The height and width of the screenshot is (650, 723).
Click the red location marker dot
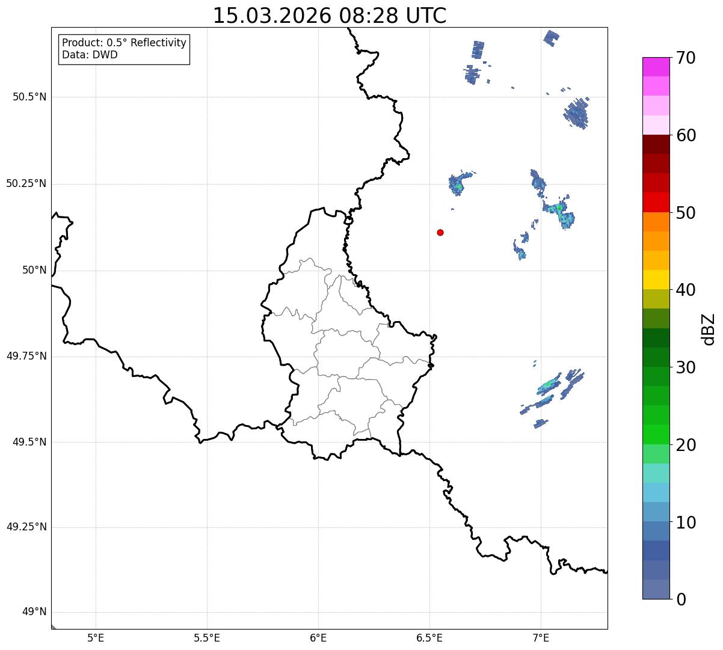tap(440, 232)
